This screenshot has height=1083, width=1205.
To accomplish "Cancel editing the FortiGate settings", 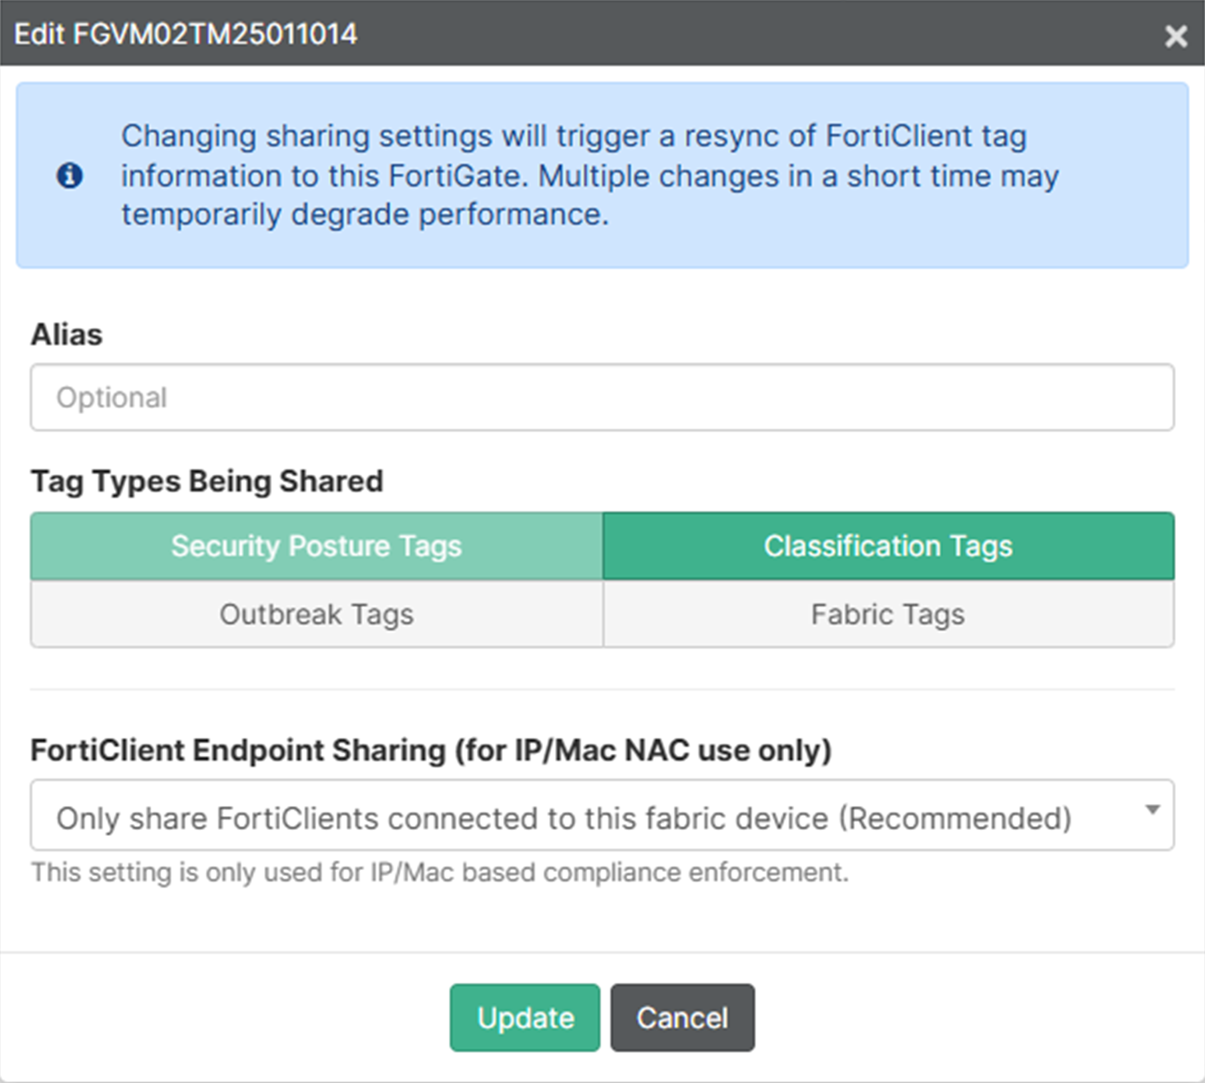I will tap(682, 1018).
